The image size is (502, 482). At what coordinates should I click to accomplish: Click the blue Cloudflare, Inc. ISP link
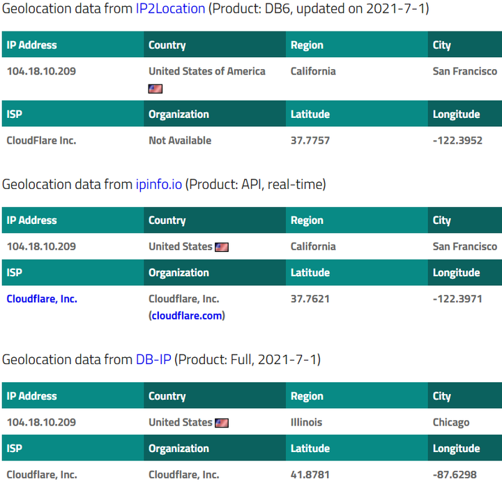coord(42,299)
